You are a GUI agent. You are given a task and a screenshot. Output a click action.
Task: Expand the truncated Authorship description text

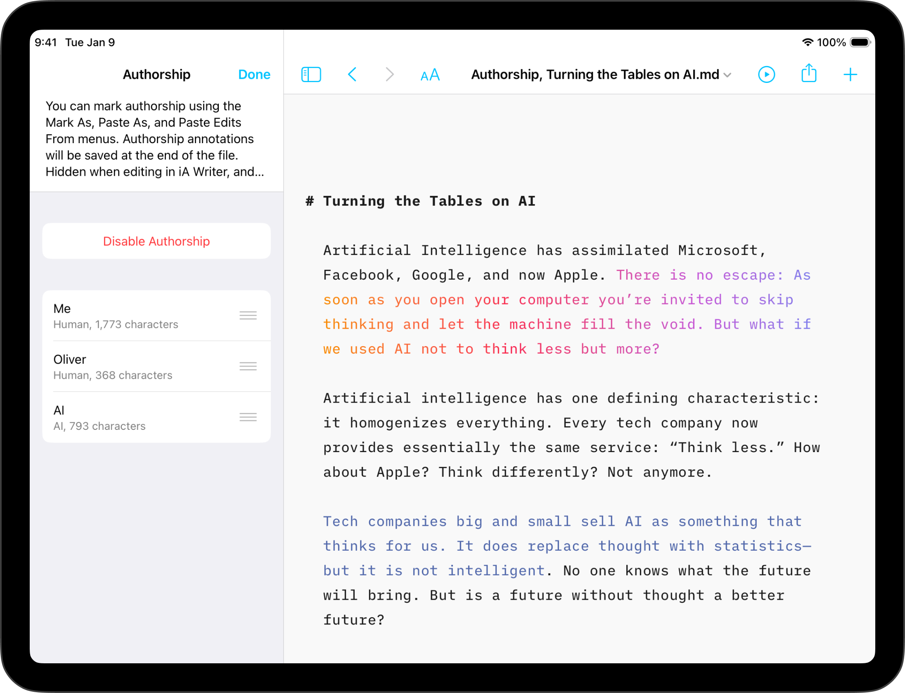coord(154,139)
